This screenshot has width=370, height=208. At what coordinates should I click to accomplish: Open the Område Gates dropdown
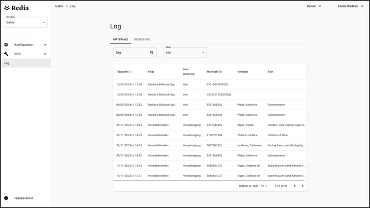(x=26, y=22)
